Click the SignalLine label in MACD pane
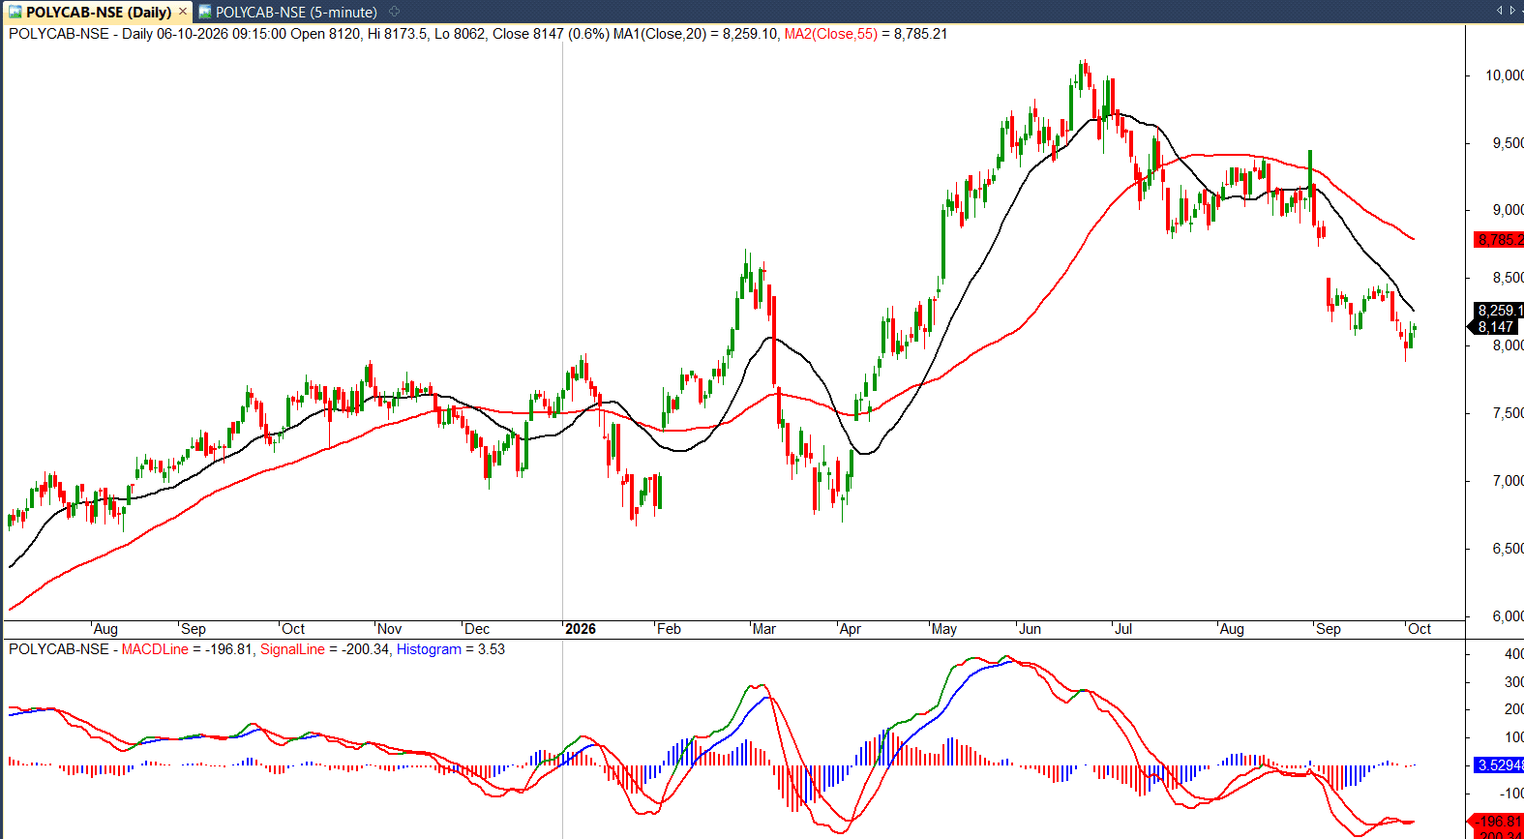 (x=292, y=649)
